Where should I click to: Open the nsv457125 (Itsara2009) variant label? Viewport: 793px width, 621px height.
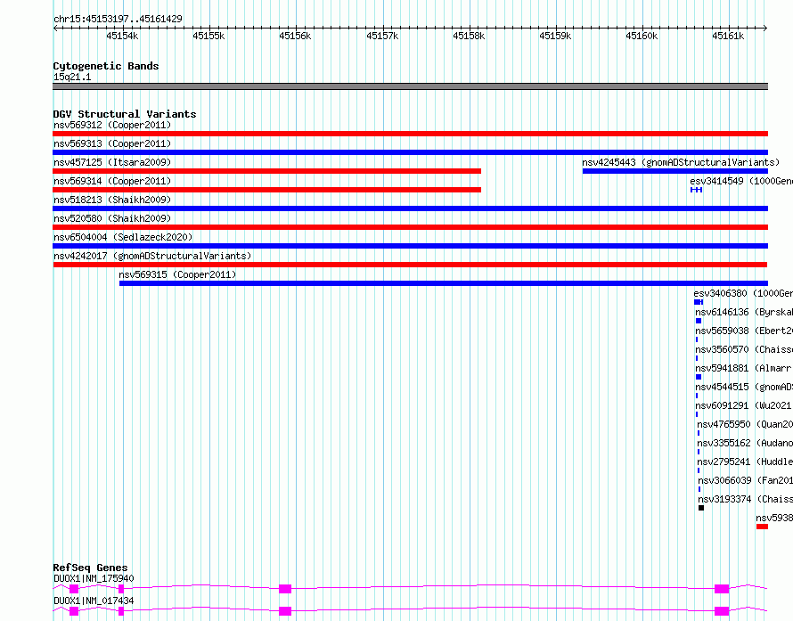[x=112, y=162]
